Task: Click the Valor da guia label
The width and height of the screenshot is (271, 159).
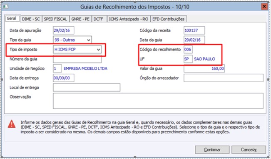Action: pyautogui.click(x=151, y=68)
